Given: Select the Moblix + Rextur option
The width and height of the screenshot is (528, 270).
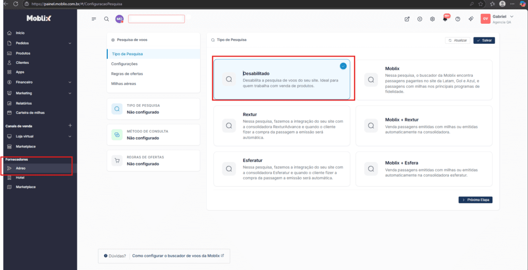Looking at the screenshot, I should coord(424,126).
